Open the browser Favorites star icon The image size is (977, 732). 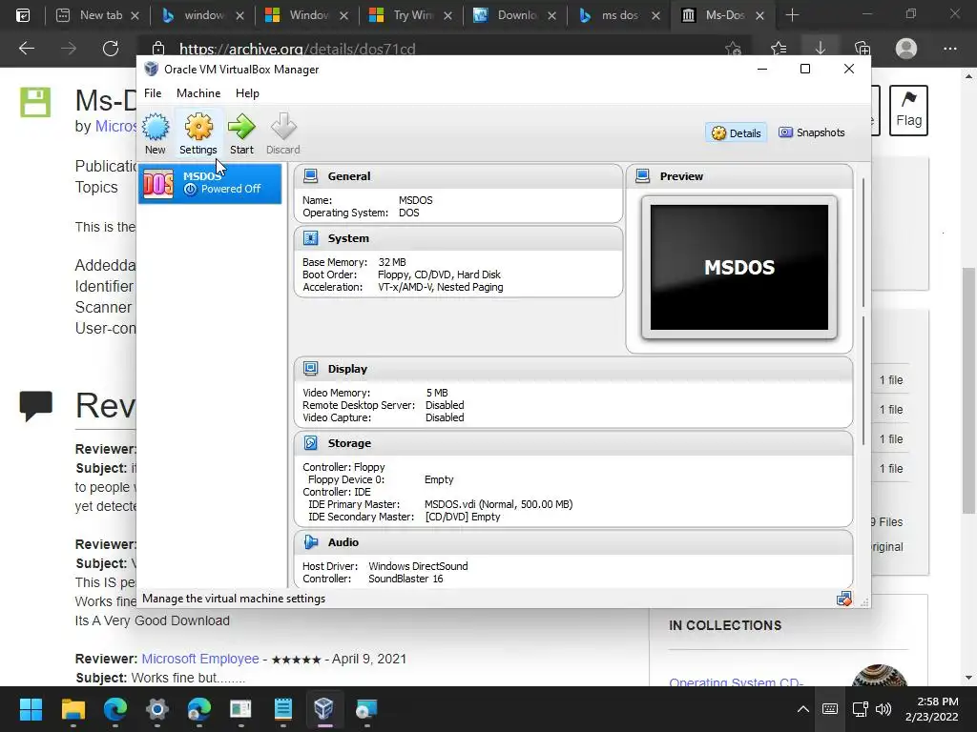click(x=779, y=49)
